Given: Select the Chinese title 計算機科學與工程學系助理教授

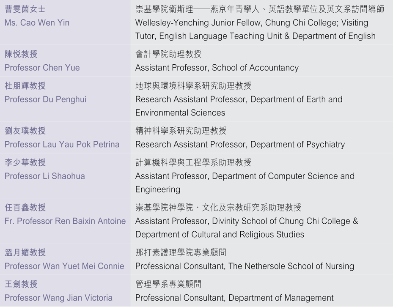Looking at the screenshot, I should 193,162.
